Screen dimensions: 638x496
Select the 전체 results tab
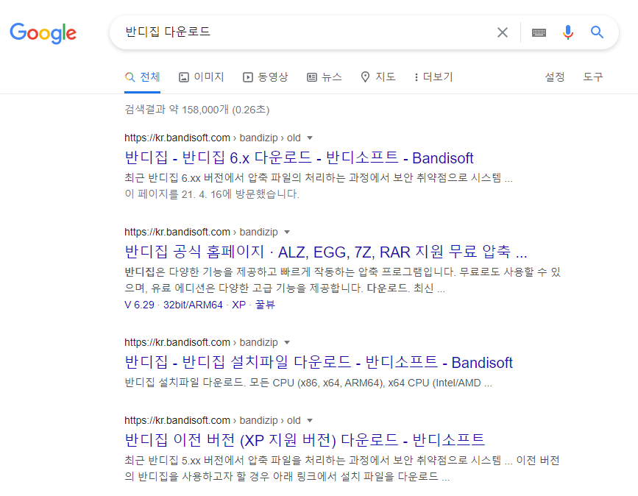[143, 77]
